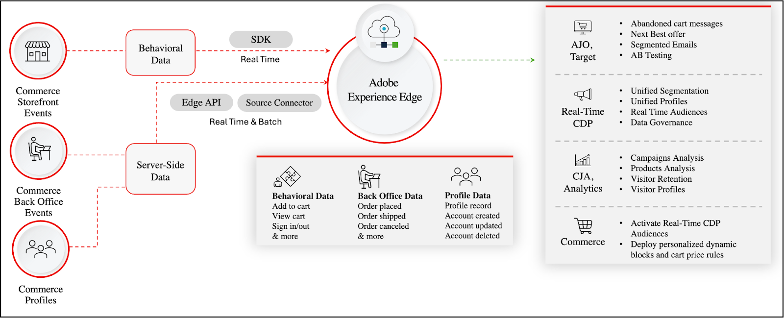The width and height of the screenshot is (784, 318).
Task: Click 'Data Governance' bullet
Action: coord(661,122)
